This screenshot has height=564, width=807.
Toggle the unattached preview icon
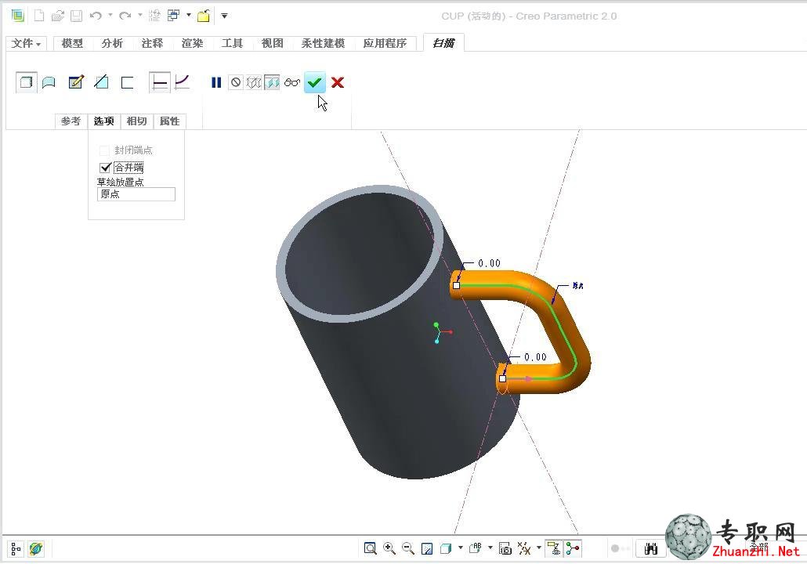pos(254,82)
